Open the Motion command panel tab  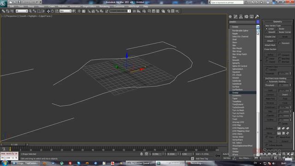pos(246,17)
